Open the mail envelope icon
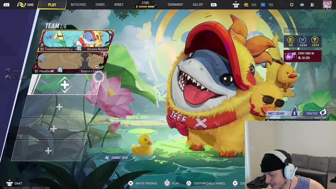 pyautogui.click(x=302, y=5)
